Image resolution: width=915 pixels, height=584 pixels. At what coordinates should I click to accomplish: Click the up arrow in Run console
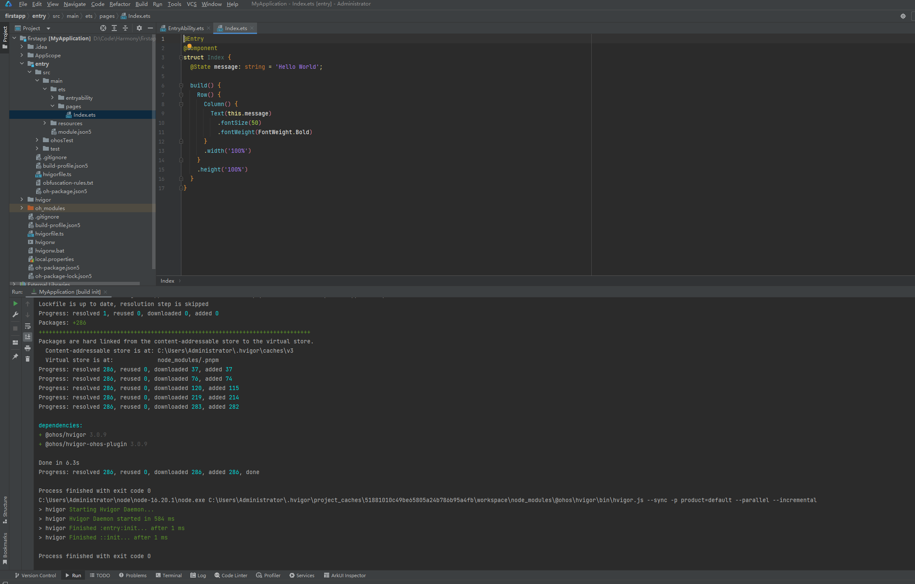[28, 303]
